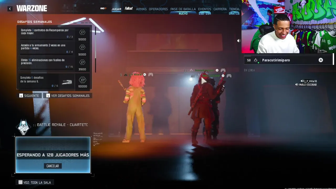Select the XP icon for the 'Recompensa' contracts challenge

(82, 33)
